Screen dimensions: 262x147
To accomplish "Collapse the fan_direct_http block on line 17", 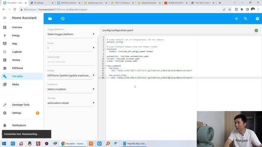I will 105,75.
